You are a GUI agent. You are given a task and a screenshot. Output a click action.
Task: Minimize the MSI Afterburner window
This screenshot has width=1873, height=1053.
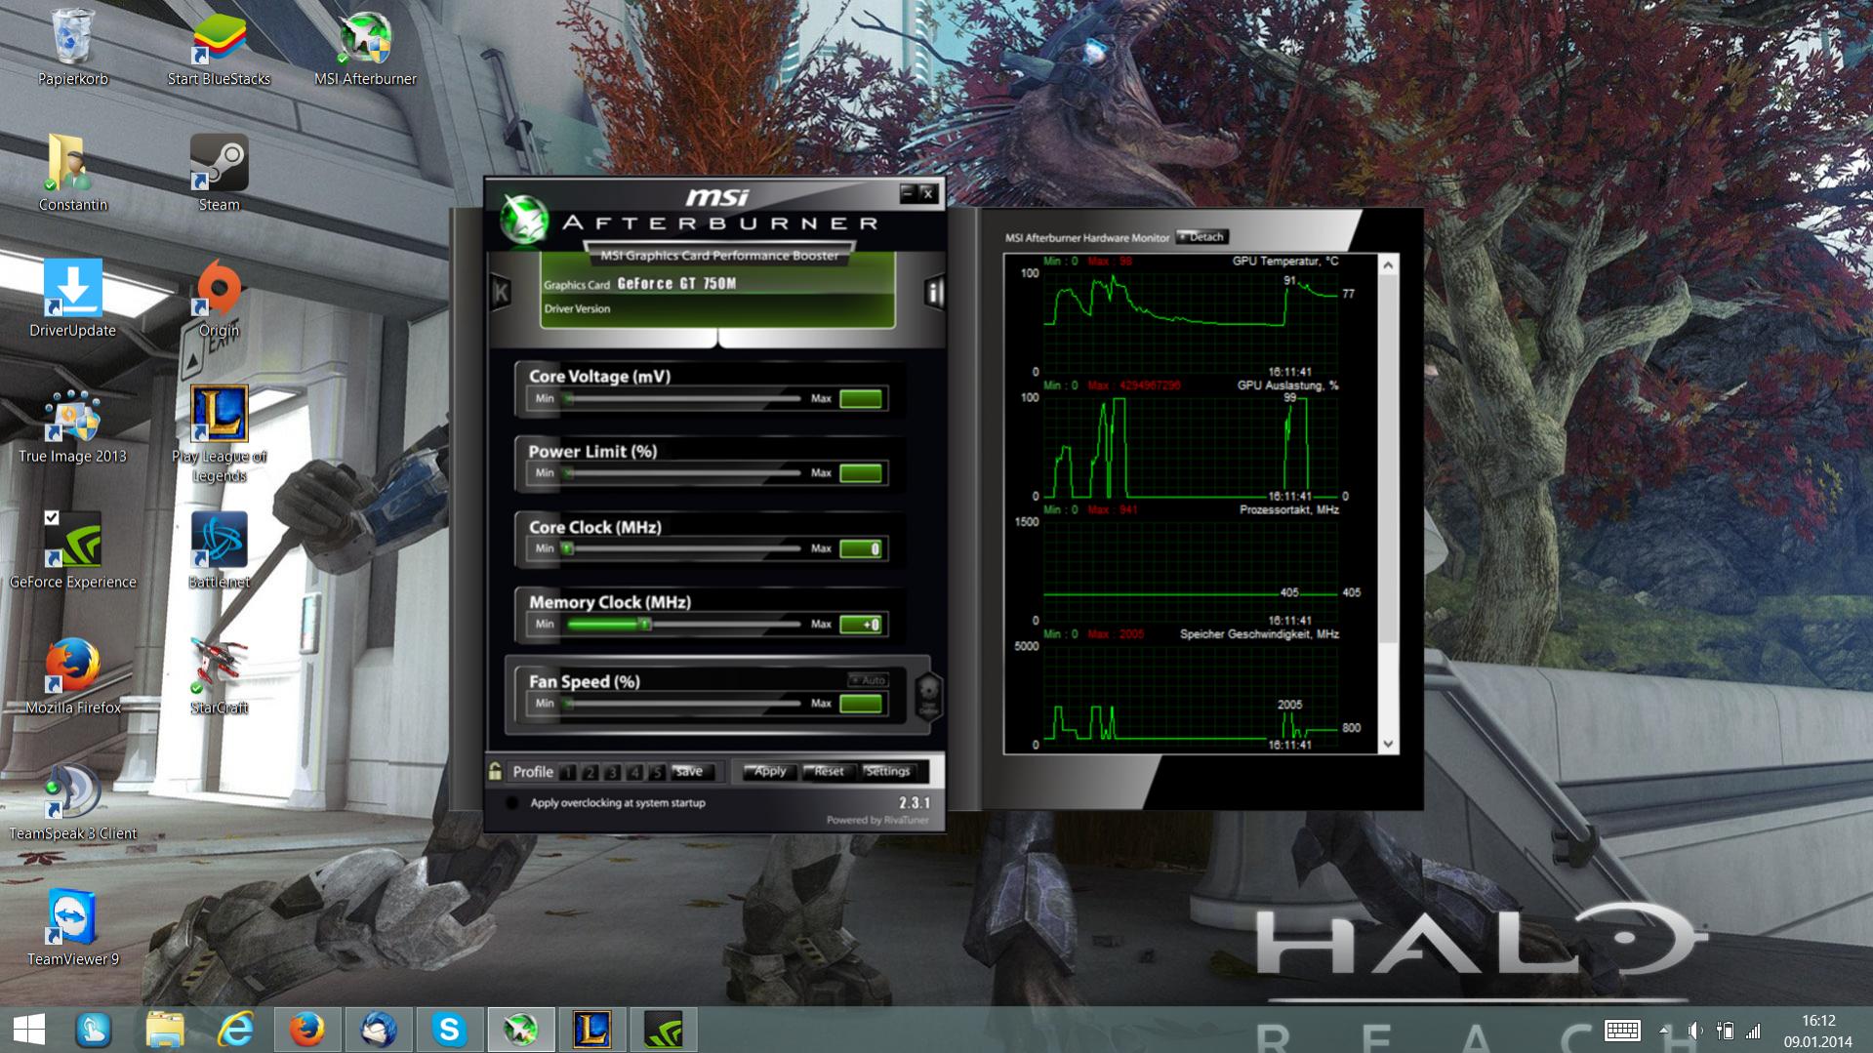[907, 193]
